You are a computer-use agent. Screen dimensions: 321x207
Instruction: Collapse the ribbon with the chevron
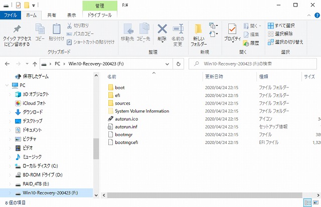pyautogui.click(x=309, y=15)
